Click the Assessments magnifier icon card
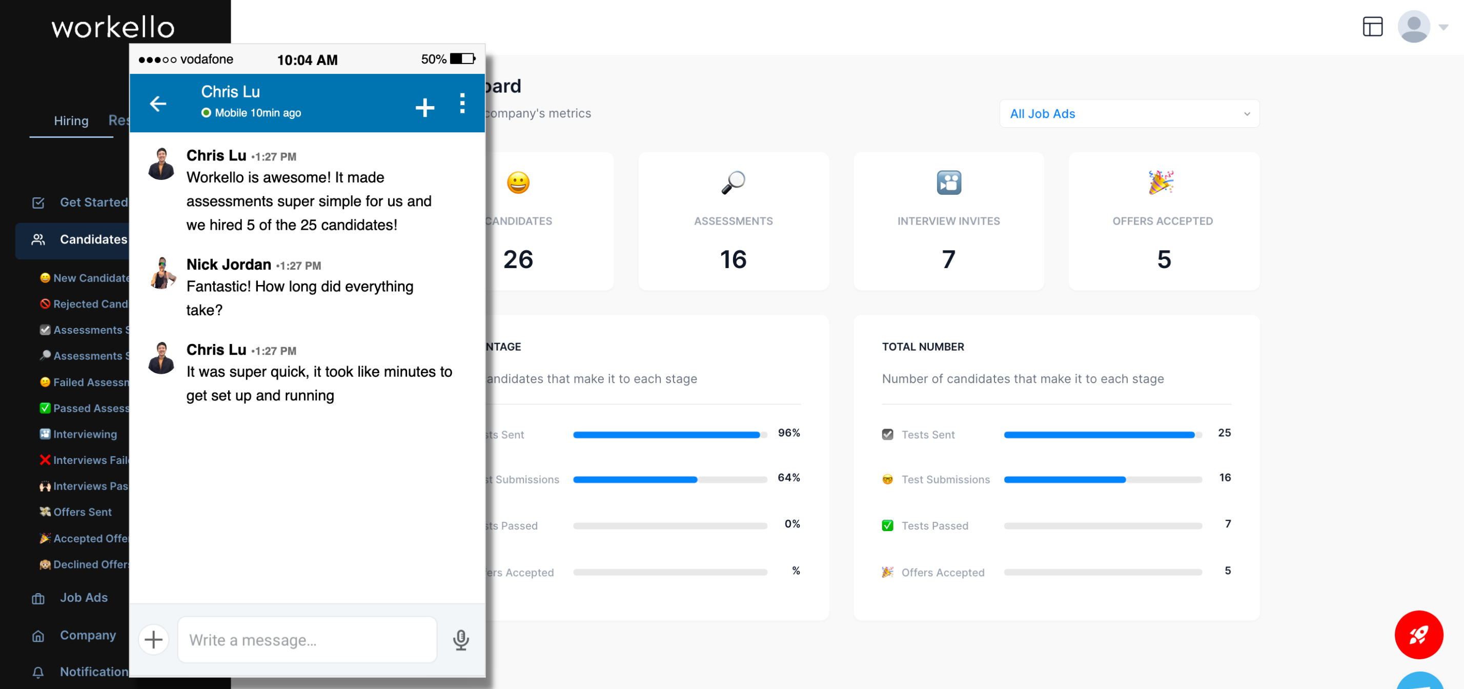1464x689 pixels. [733, 183]
